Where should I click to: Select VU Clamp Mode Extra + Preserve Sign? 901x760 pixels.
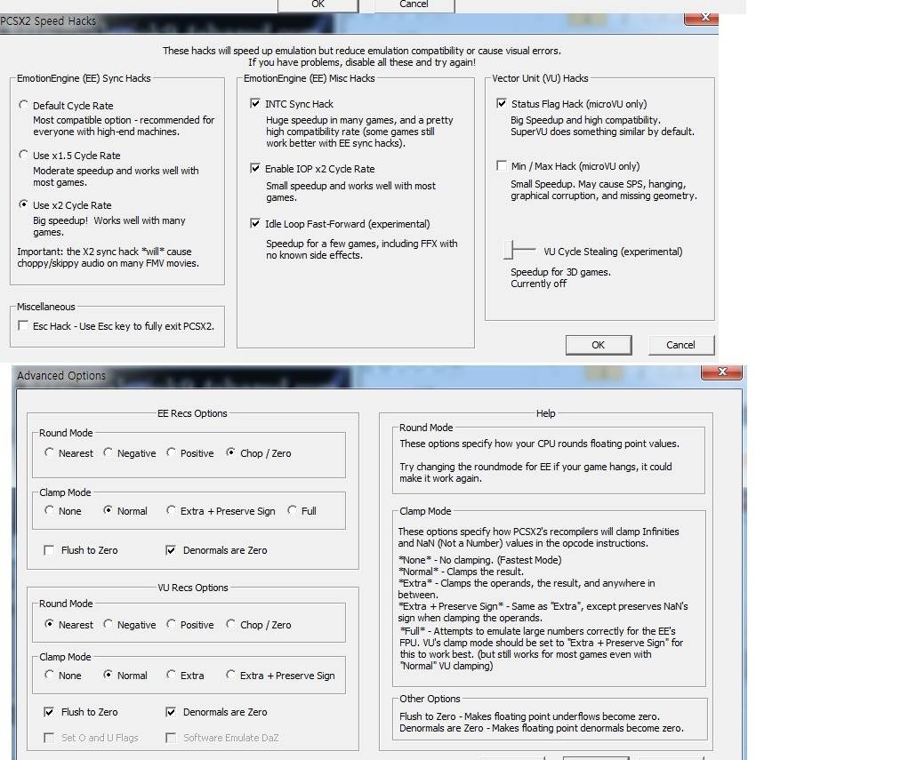[231, 675]
